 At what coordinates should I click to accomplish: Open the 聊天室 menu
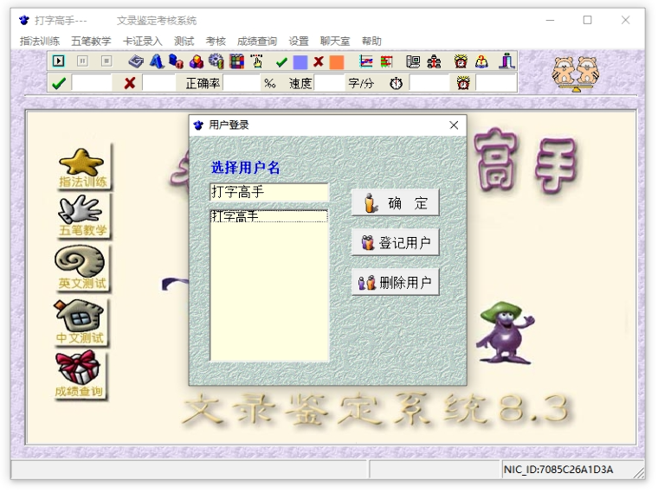(335, 42)
